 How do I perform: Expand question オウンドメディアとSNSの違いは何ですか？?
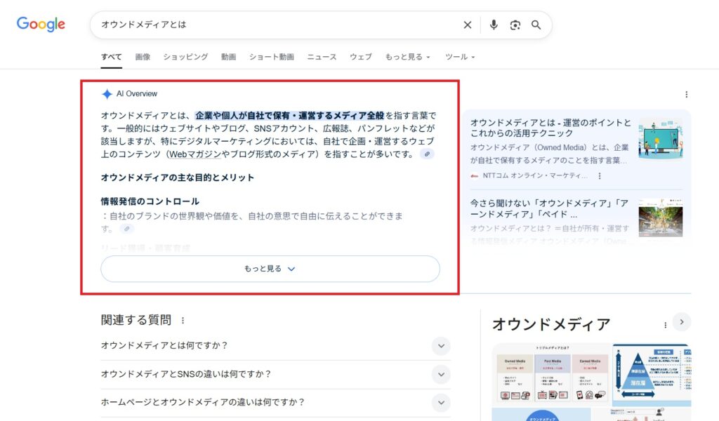(x=440, y=374)
